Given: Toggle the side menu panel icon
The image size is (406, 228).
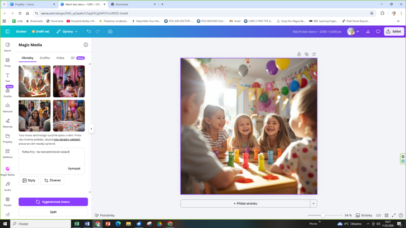Looking at the screenshot, I should pos(8,31).
